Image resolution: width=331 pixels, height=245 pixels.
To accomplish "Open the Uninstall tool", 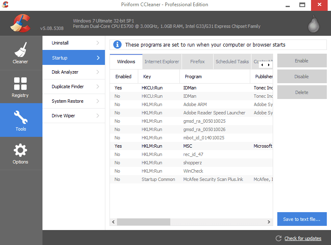I will click(x=74, y=43).
